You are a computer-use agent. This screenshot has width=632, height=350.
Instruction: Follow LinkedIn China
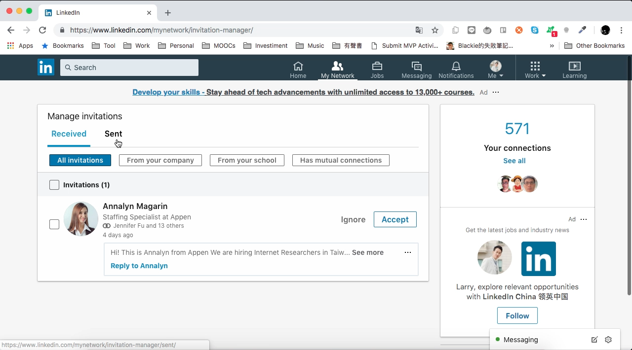coord(517,315)
